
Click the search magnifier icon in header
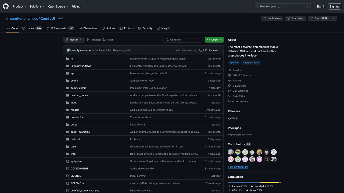point(257,6)
